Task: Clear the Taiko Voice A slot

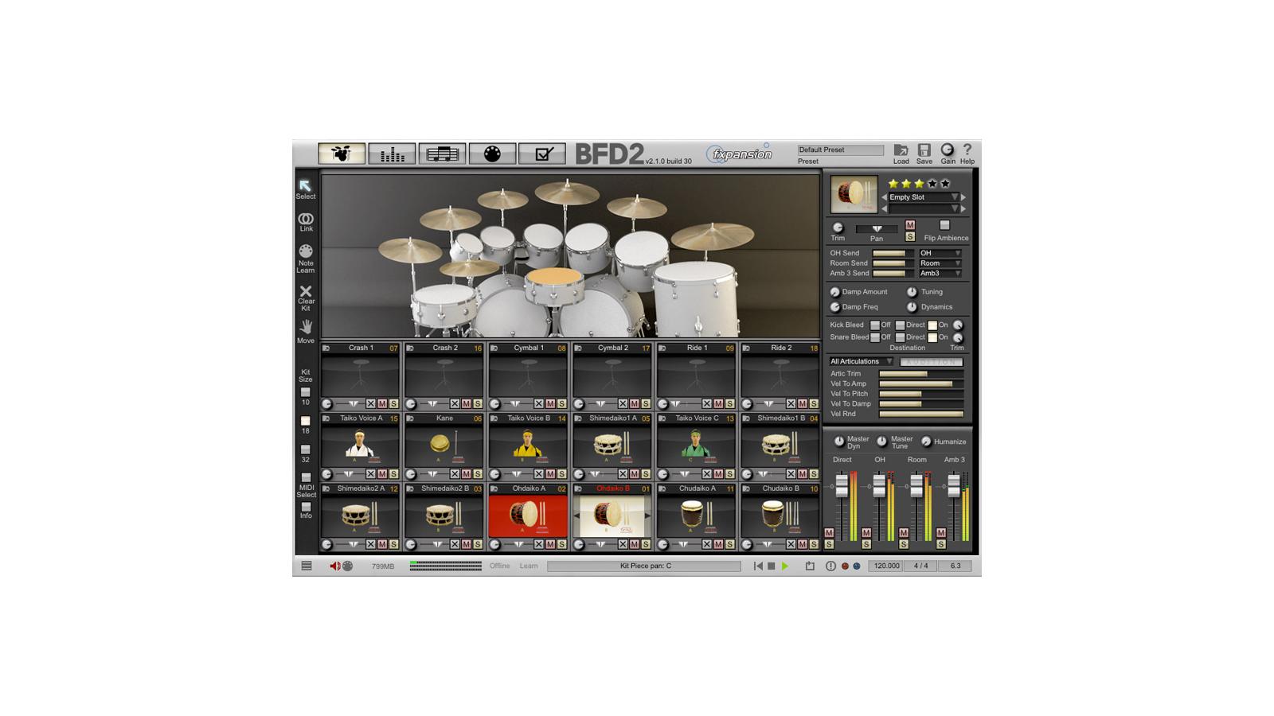Action: click(371, 475)
